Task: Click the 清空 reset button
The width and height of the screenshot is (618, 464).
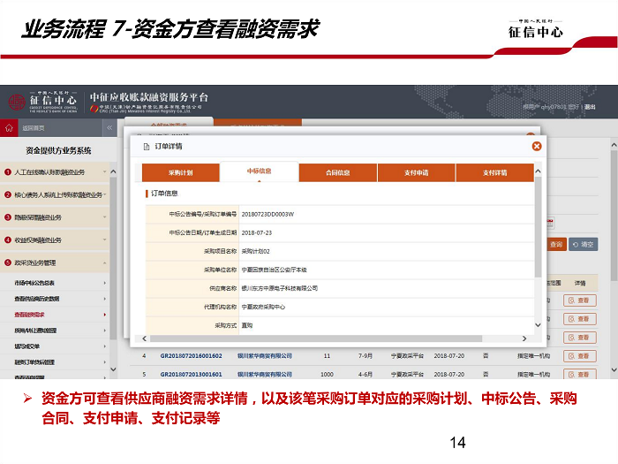Action: tap(583, 244)
